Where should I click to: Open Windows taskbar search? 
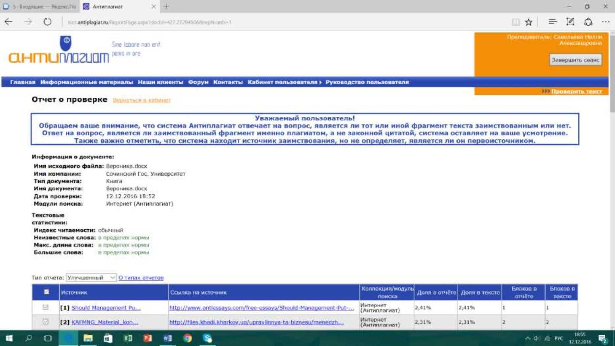pos(28,338)
